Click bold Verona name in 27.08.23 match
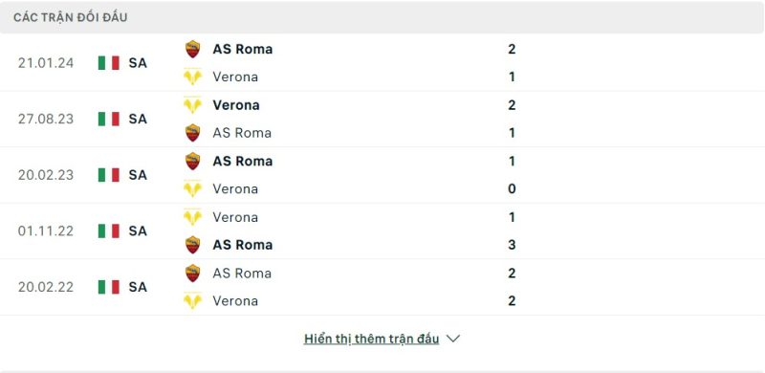This screenshot has width=765, height=373. (236, 105)
